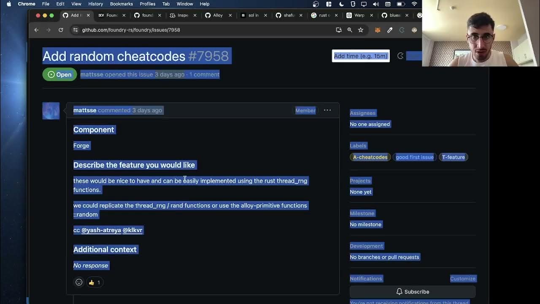This screenshot has height=304, width=540.
Task: Open the emoji reaction picker
Action: [79, 282]
